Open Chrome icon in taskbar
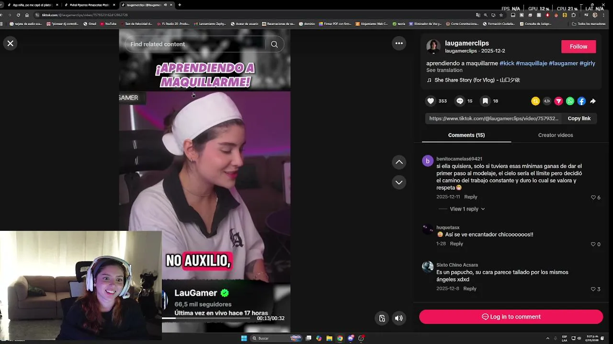The width and height of the screenshot is (613, 344). click(340, 338)
